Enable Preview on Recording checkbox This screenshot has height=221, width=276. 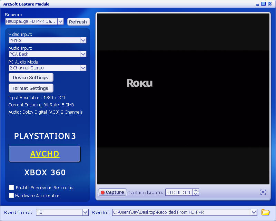point(11,188)
